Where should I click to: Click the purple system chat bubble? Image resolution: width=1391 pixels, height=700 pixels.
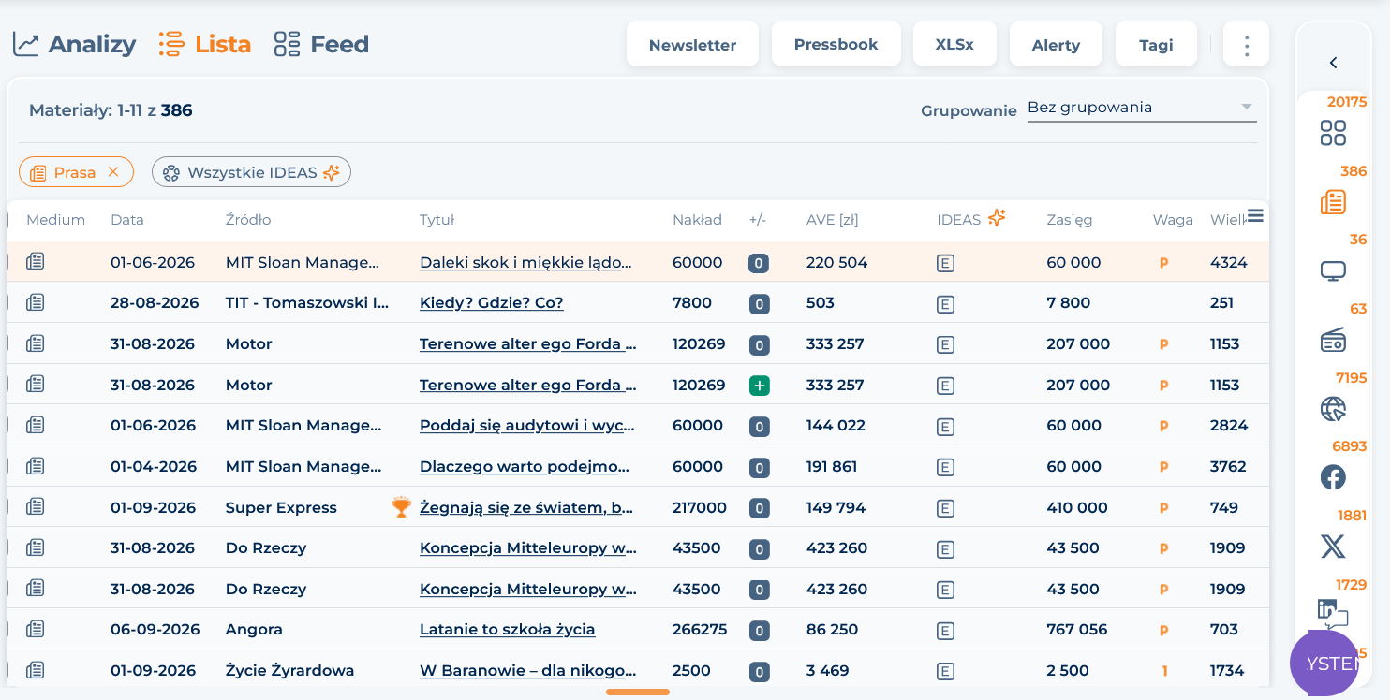1324,663
